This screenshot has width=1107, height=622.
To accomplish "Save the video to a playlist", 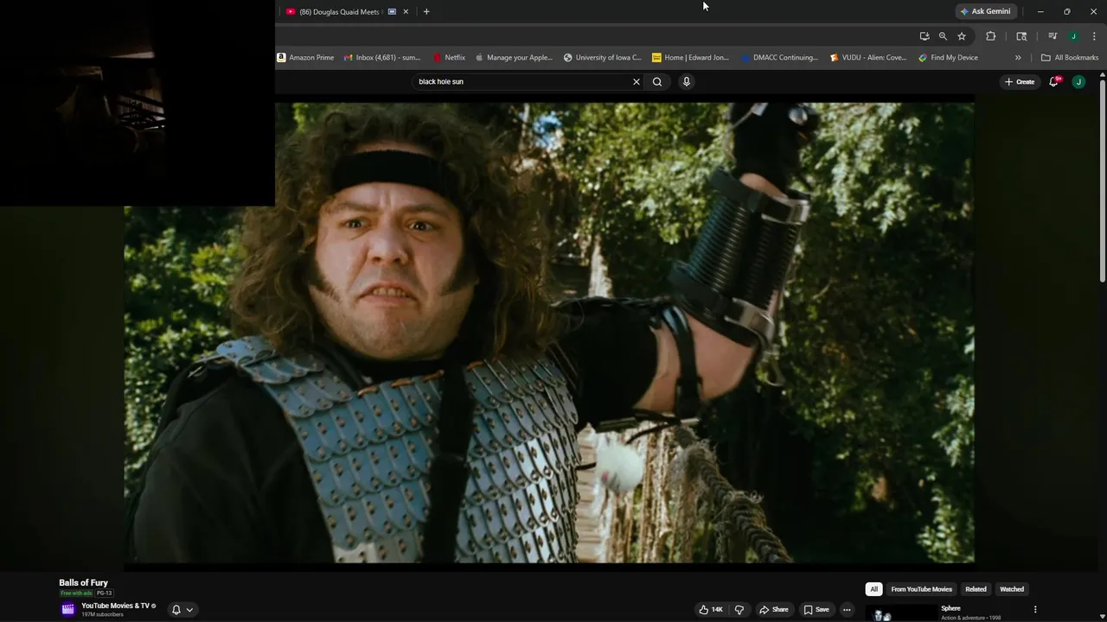I will point(816,610).
